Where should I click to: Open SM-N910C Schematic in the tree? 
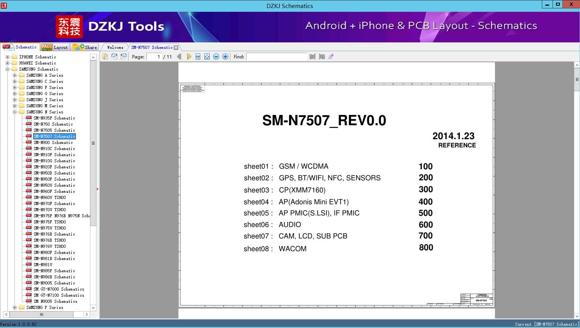click(x=54, y=149)
